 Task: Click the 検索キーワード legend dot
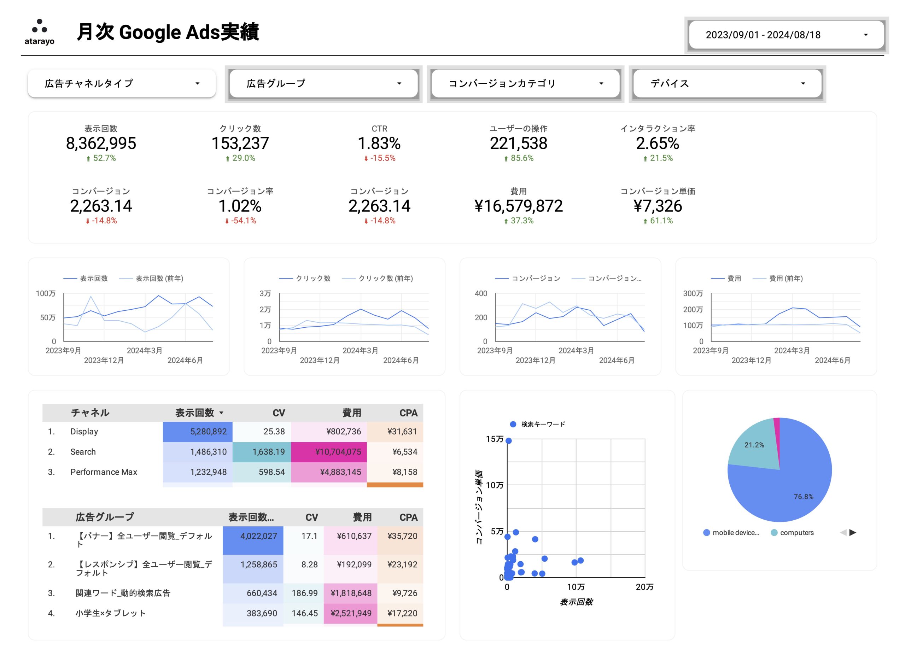[x=513, y=424]
